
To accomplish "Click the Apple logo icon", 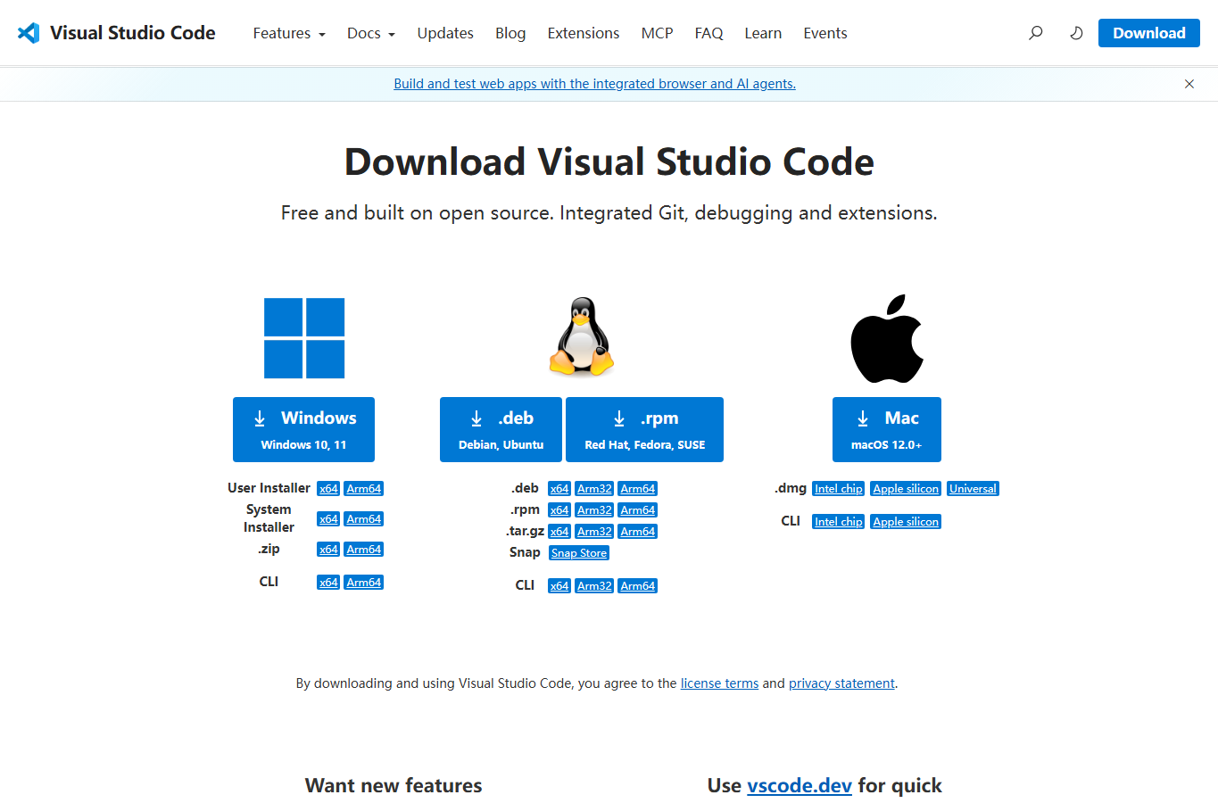I will (887, 338).
